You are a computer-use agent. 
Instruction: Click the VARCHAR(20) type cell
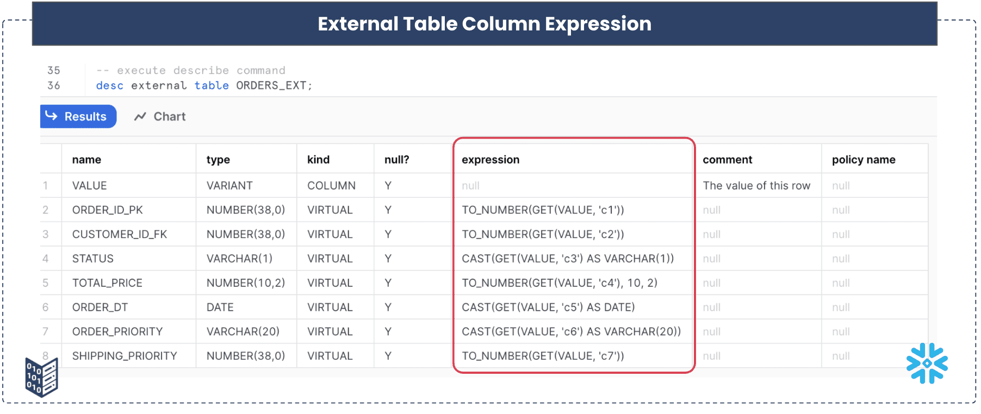tap(243, 331)
